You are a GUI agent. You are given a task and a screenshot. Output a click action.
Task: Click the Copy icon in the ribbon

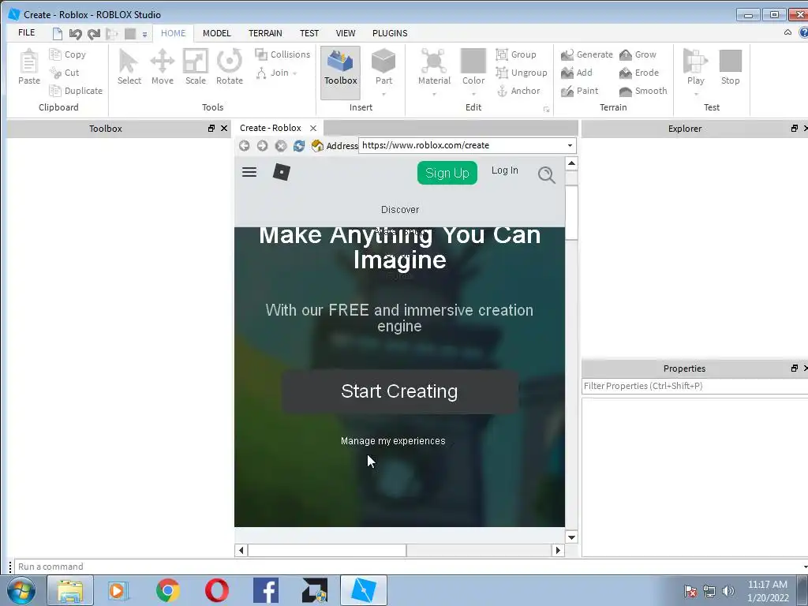click(55, 54)
